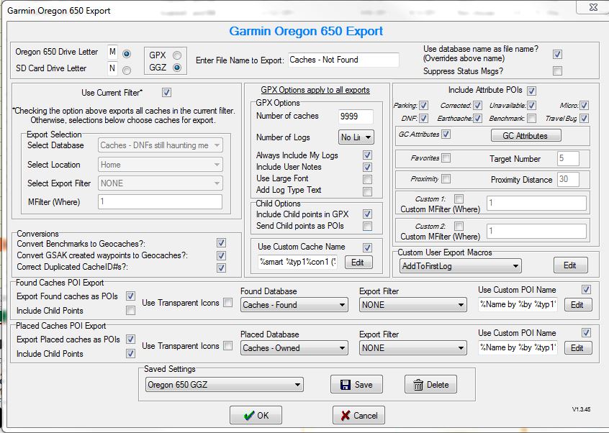Toggle the Unavailable attribute checkbox

[x=531, y=106]
